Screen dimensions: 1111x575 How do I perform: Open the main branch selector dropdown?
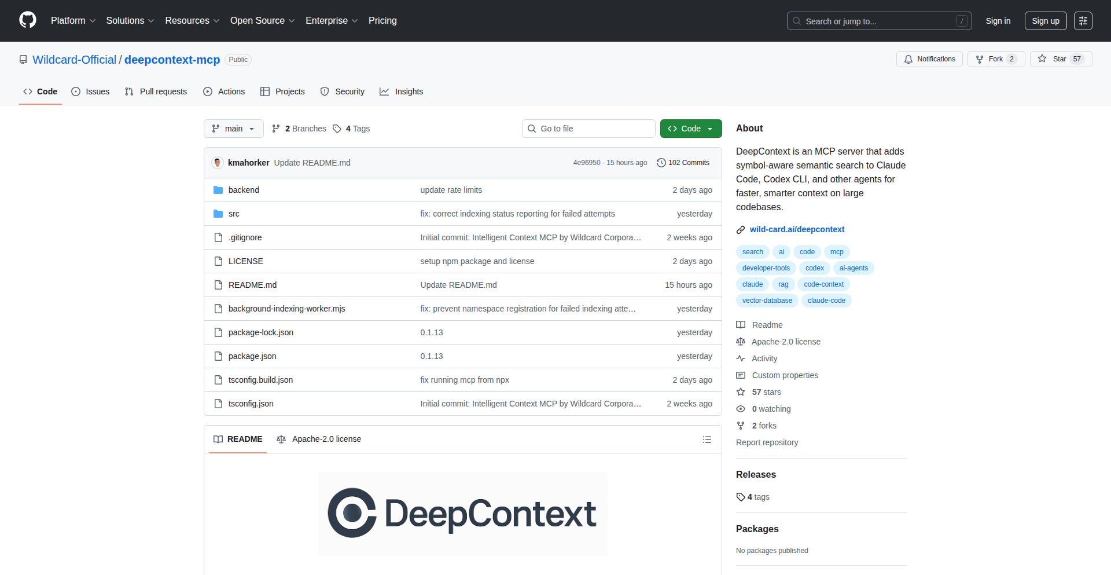click(234, 129)
